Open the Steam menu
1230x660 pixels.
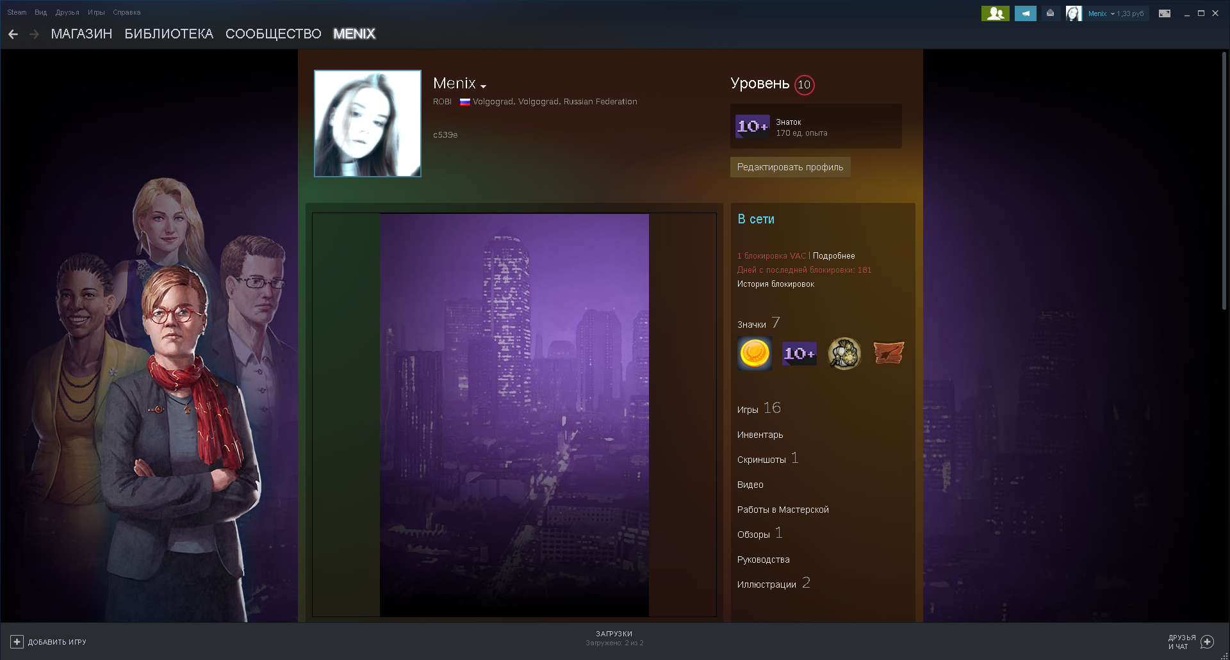pos(17,12)
